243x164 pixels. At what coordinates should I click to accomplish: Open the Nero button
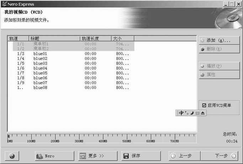coord(54,156)
